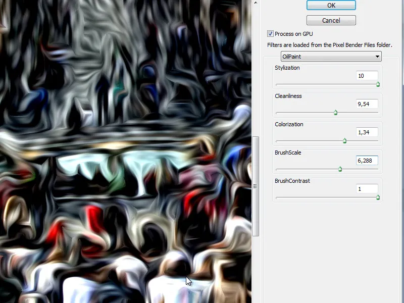The height and width of the screenshot is (303, 404).
Task: Enable the Process on GPU checkbox
Action: [270, 34]
